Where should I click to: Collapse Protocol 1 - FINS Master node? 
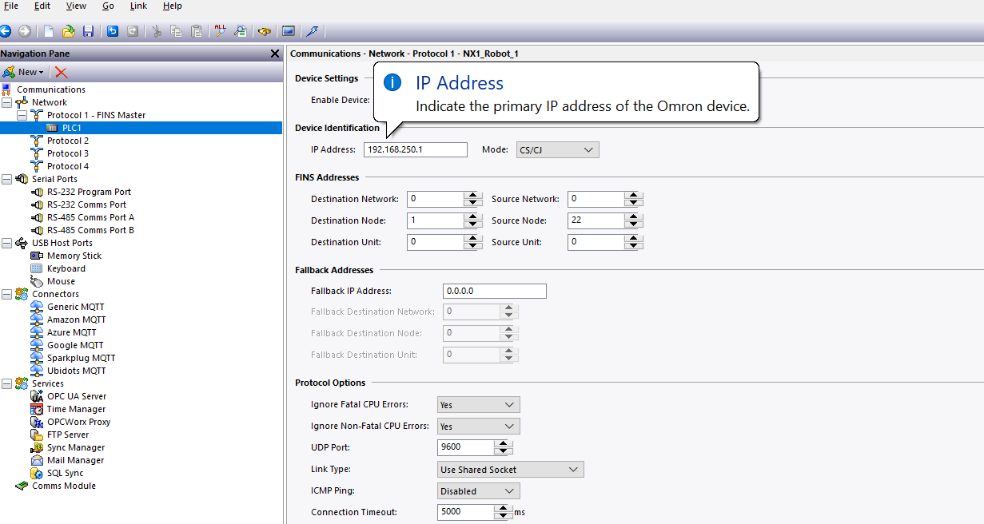pos(22,115)
